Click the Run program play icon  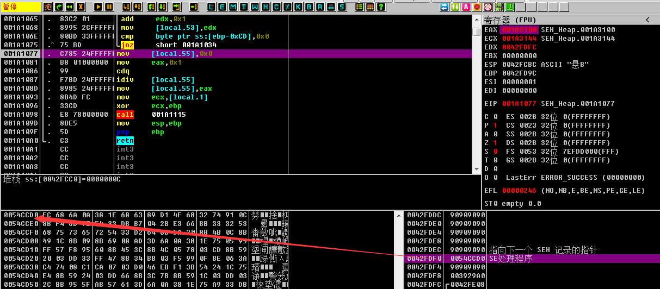tap(98, 7)
